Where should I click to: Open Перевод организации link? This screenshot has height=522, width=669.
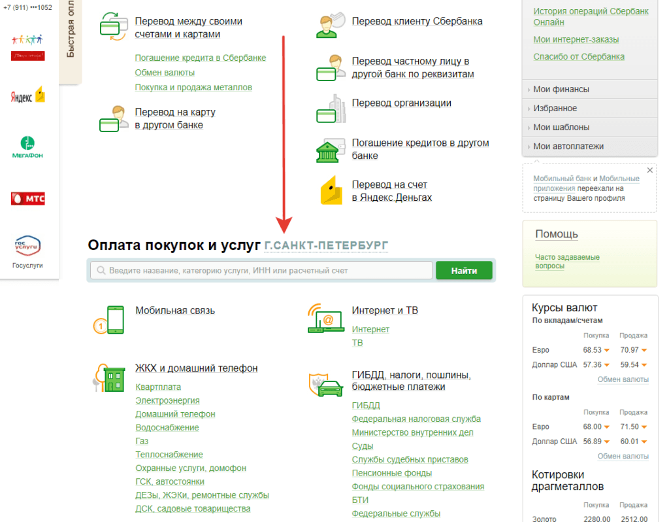(402, 103)
